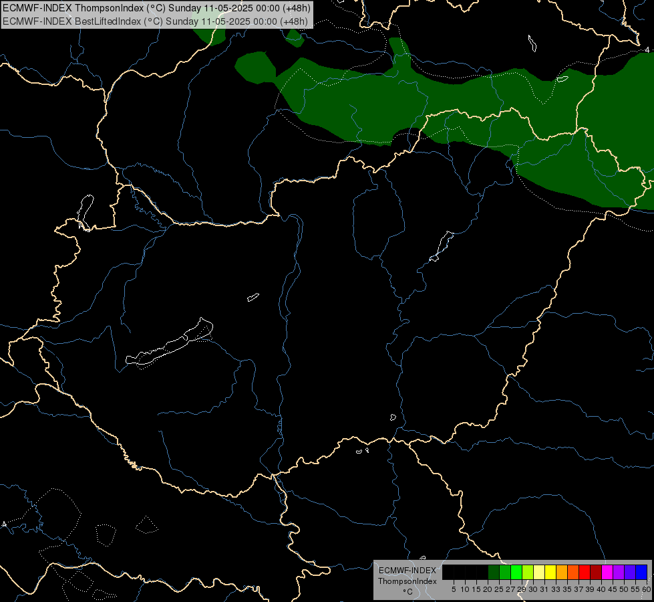Click legend tick value 60
This screenshot has width=654, height=602.
(647, 589)
